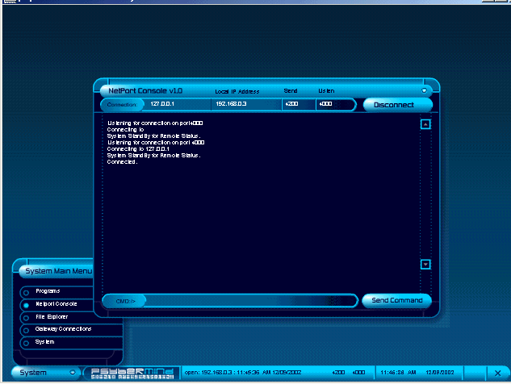Screen dimensions: 511x384
Task: Edit the Connection address field 127.0.0.1
Action: click(178, 105)
